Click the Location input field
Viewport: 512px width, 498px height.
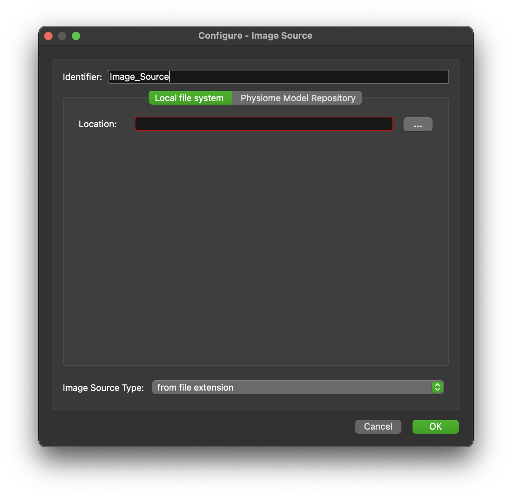264,124
